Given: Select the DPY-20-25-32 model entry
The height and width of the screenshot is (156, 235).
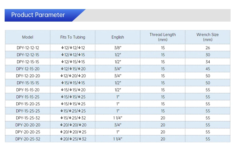Looking at the screenshot, I should [x=28, y=139].
